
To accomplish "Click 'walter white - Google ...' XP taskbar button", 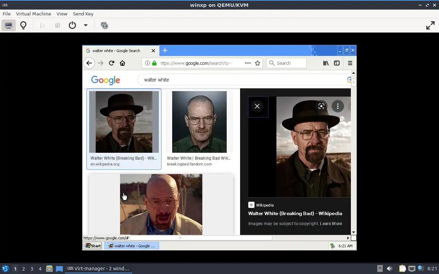I will [132, 246].
